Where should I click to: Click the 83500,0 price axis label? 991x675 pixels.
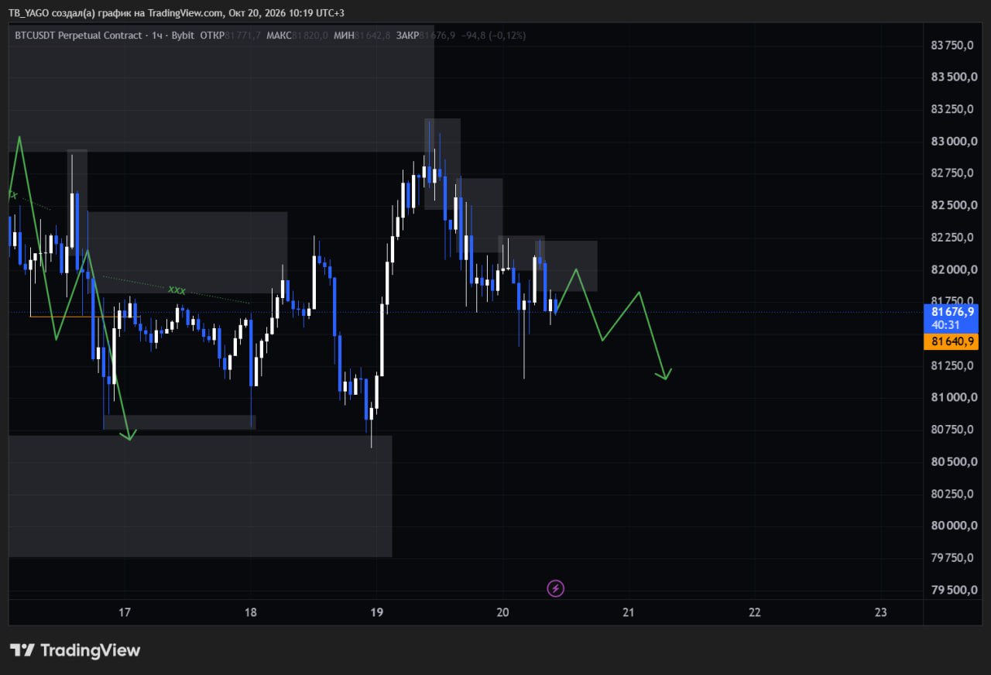[x=952, y=77]
